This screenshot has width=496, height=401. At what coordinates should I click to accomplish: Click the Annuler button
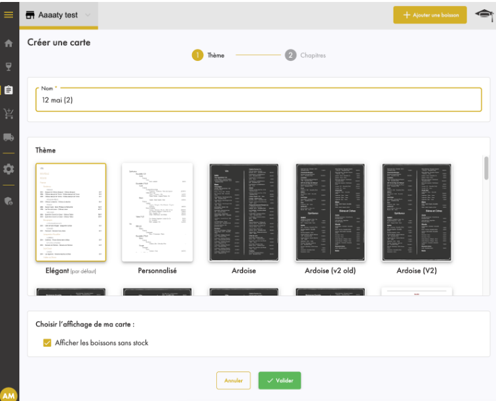233,381
